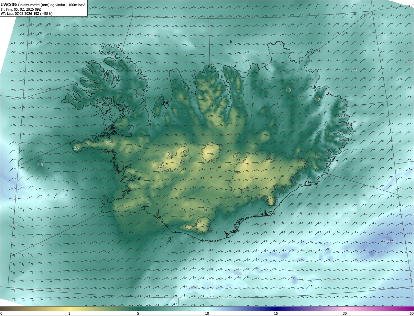Viewport: 414px width, 316px height.
Task: Click the 30 label on the color scale
Action: click(345, 313)
